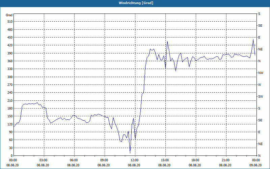Viewport: 270px width, 169px height.
Task: Select the 180 degree tick label
Action: [10, 108]
